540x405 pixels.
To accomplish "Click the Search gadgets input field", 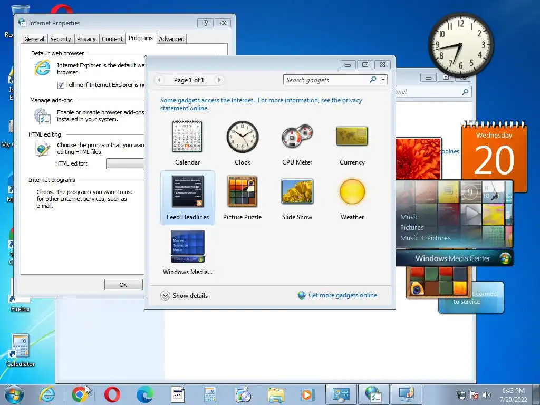I will point(326,80).
